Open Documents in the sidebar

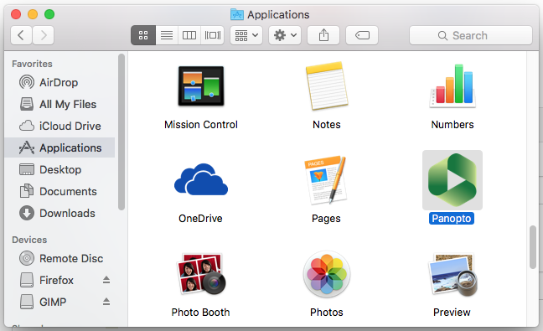(59, 191)
